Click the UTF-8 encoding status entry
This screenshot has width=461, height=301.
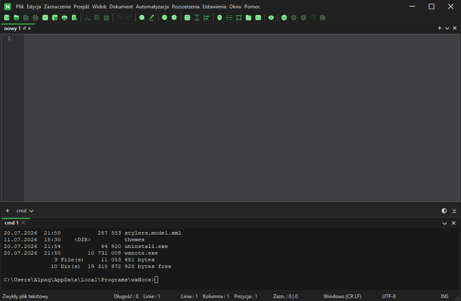[388, 296]
